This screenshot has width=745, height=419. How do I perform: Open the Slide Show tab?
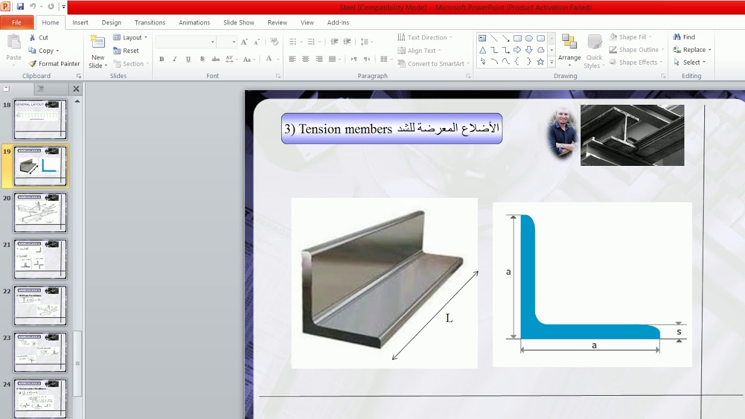click(239, 22)
